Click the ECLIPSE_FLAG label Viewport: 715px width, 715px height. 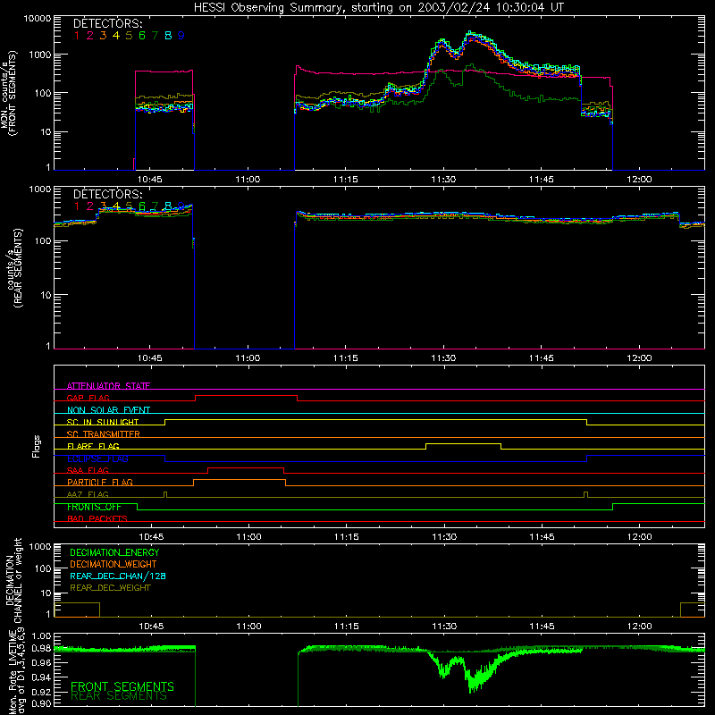click(97, 458)
